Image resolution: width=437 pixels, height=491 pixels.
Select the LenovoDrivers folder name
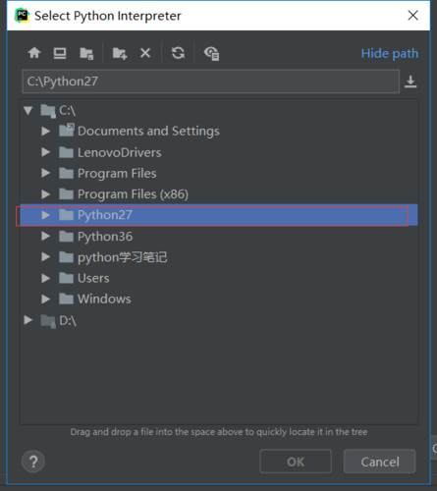120,152
